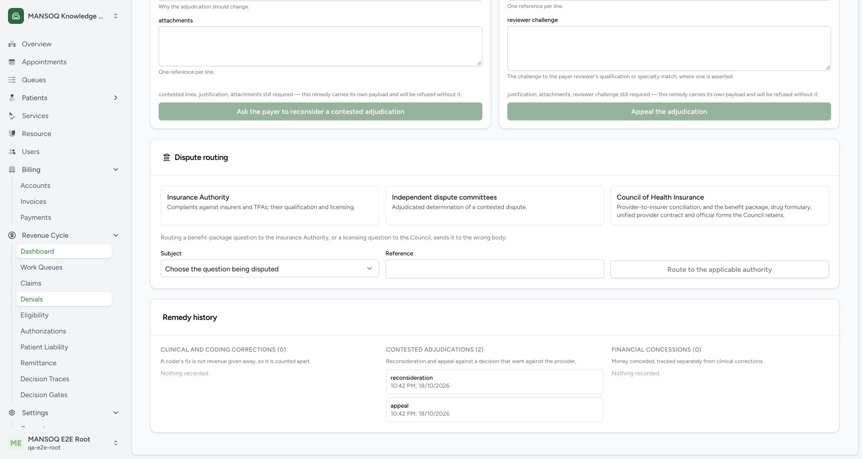Image resolution: width=862 pixels, height=459 pixels.
Task: Click Financial Concessions (0) heading
Action: (x=656, y=350)
